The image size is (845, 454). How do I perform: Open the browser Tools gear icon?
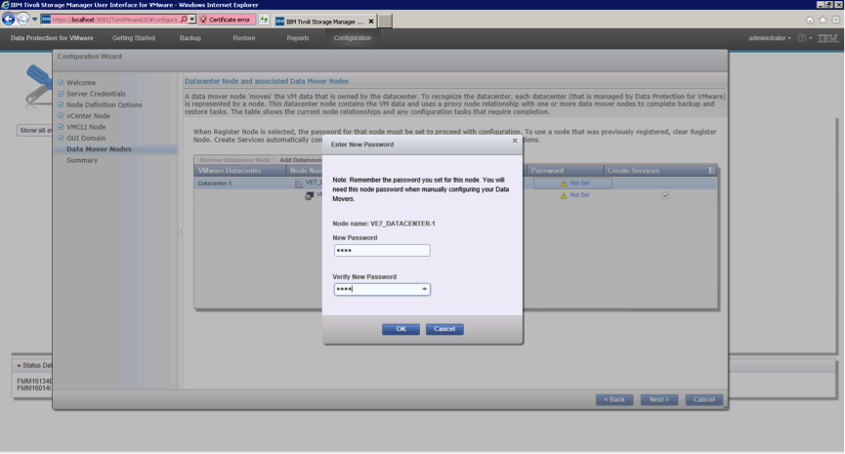point(836,20)
